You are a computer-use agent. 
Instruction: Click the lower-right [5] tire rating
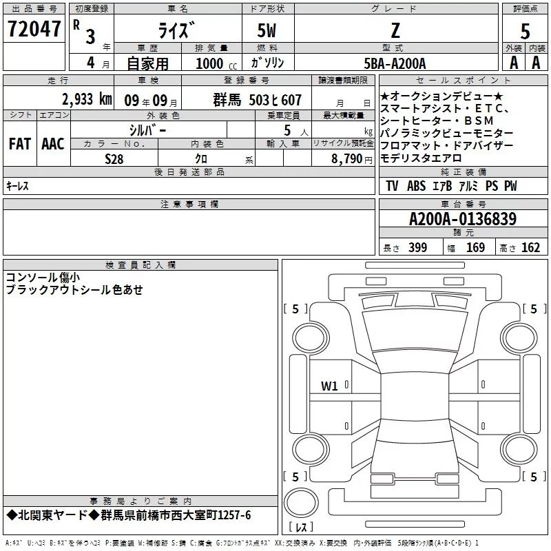click(532, 477)
